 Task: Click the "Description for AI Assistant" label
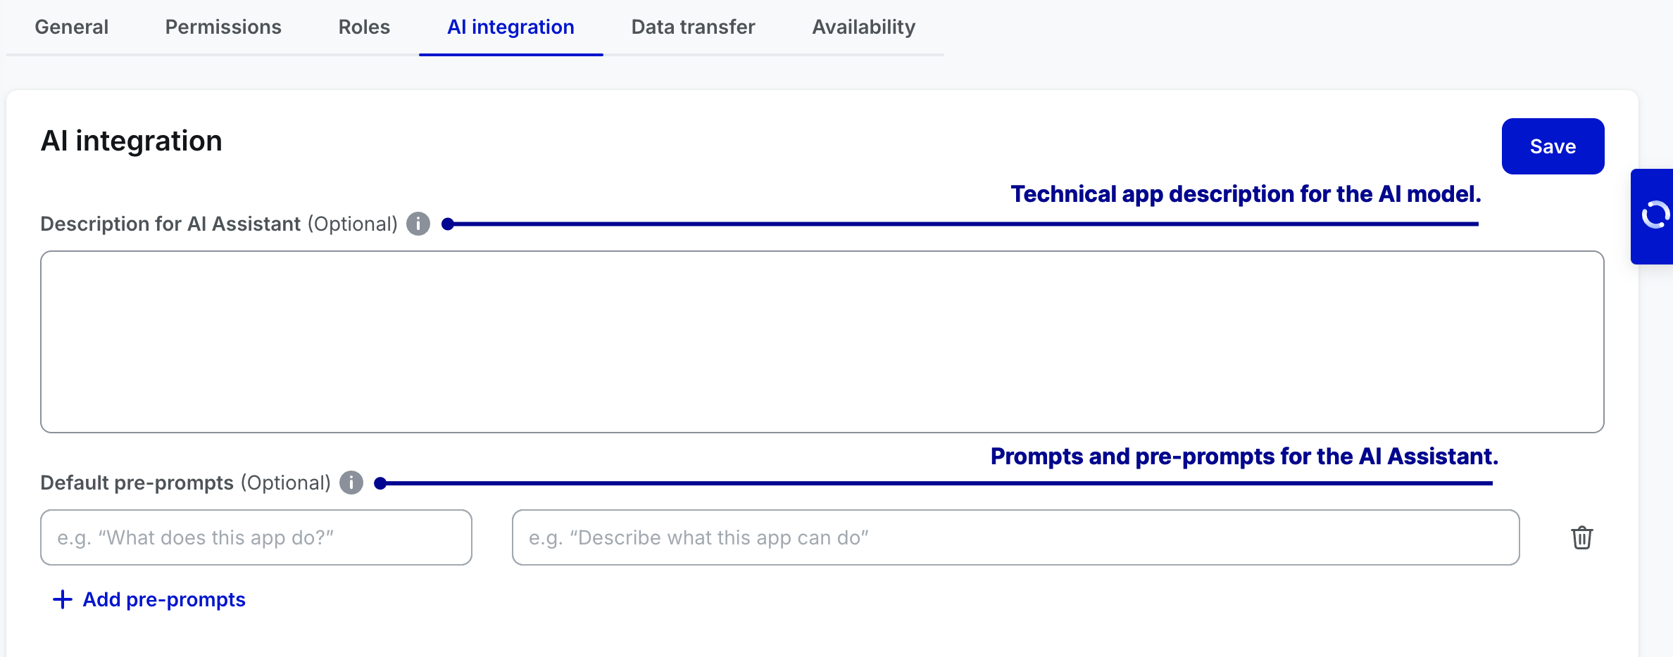coord(170,224)
